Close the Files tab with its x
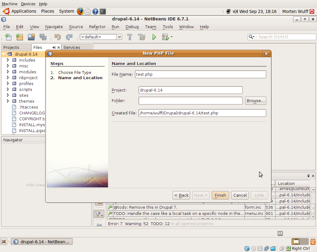The width and height of the screenshot is (317, 252). pos(59,47)
